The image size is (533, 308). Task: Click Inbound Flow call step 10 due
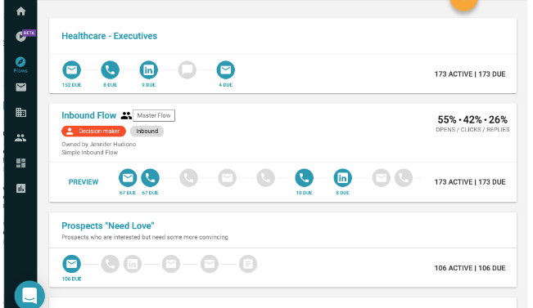coord(305,178)
